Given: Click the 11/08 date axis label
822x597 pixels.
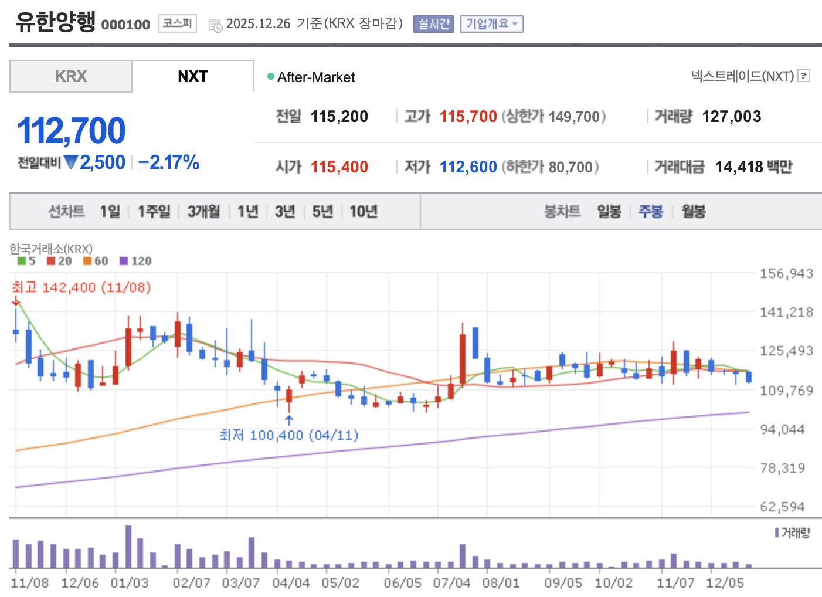Looking at the screenshot, I should pos(30,583).
